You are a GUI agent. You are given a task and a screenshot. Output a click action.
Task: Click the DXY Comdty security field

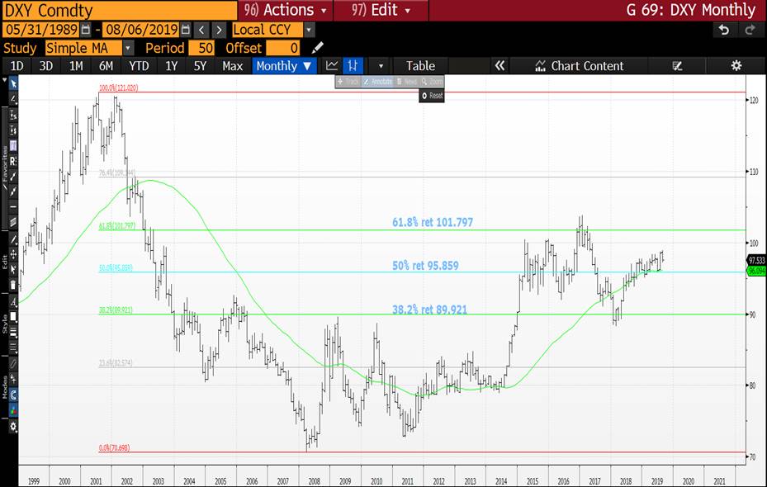click(120, 10)
